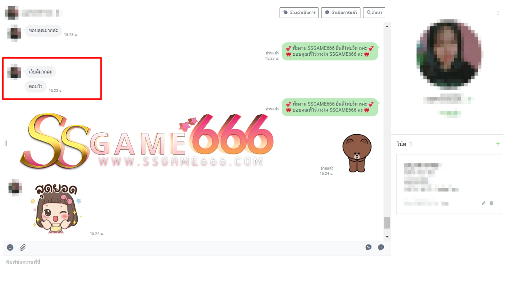
Task: Click the chat scrollbar down arrow
Action: [387, 237]
